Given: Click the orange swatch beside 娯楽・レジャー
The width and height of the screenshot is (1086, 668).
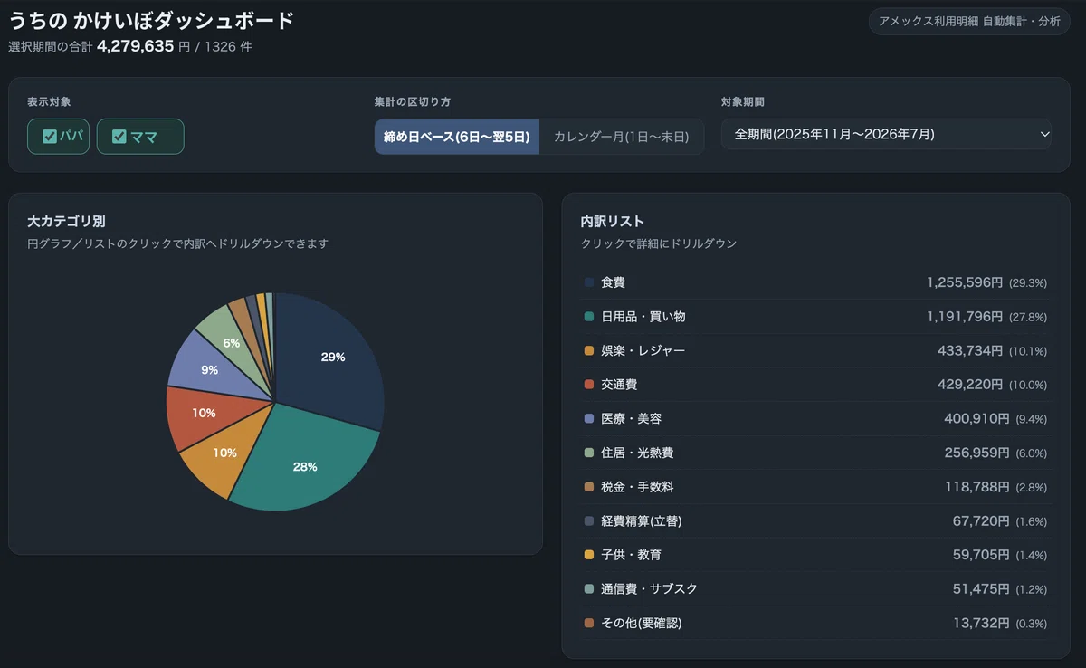Looking at the screenshot, I should click(x=589, y=350).
